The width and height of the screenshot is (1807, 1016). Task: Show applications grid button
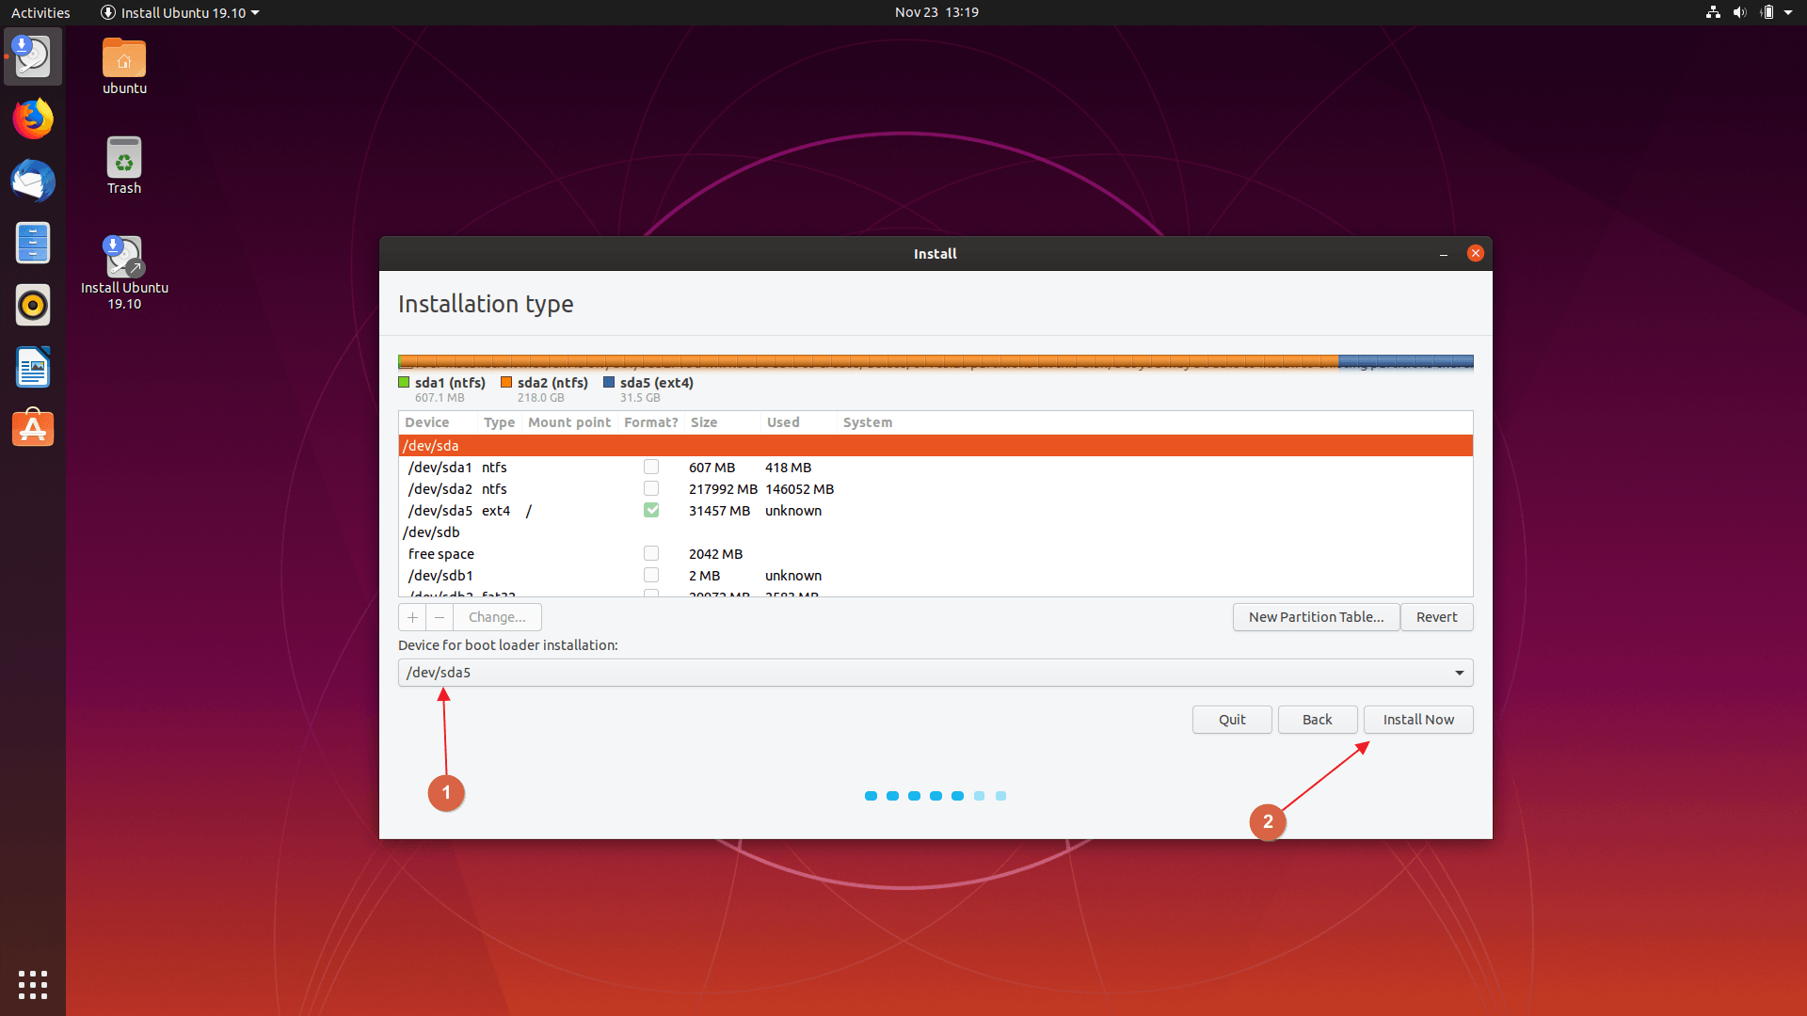[x=33, y=984]
